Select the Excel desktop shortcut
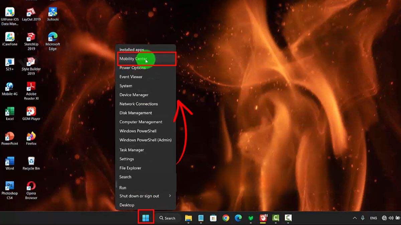This screenshot has height=225, width=401. tap(10, 114)
